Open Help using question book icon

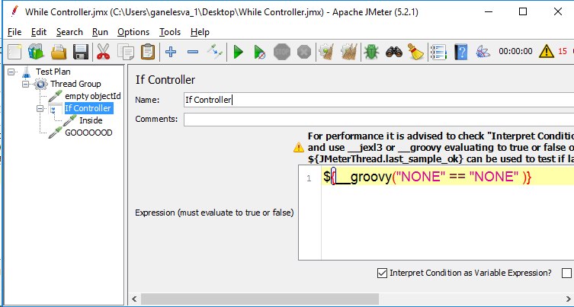[x=461, y=52]
